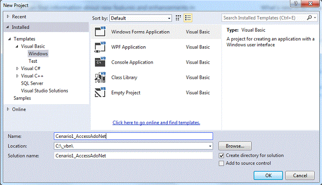Select the Windows tree item
This screenshot has height=185, width=322.
38,54
